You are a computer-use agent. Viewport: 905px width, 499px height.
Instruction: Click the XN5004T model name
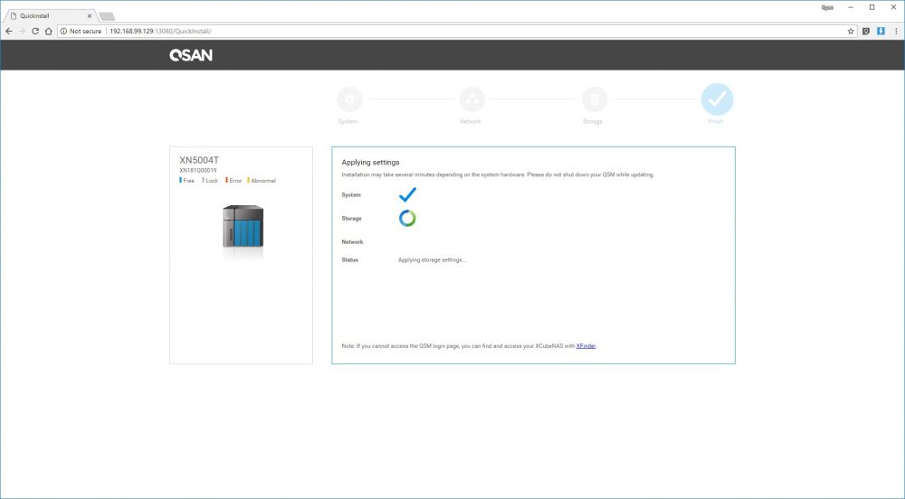tap(199, 160)
